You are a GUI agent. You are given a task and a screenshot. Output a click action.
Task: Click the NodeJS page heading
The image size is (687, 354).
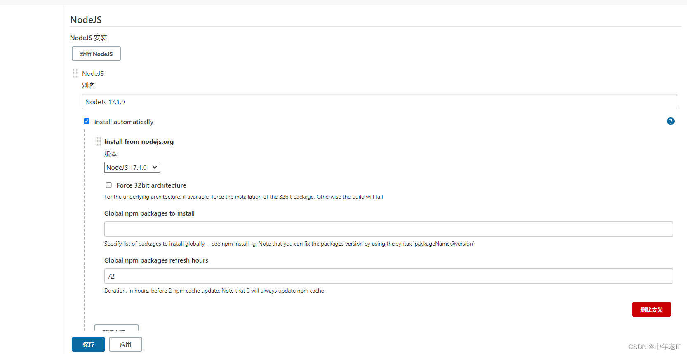click(86, 19)
